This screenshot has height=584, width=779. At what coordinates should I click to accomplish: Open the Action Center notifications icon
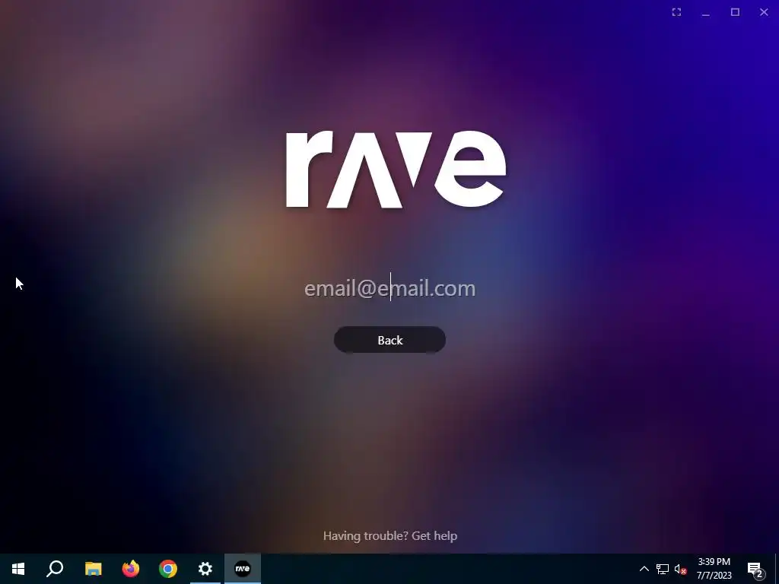(755, 569)
